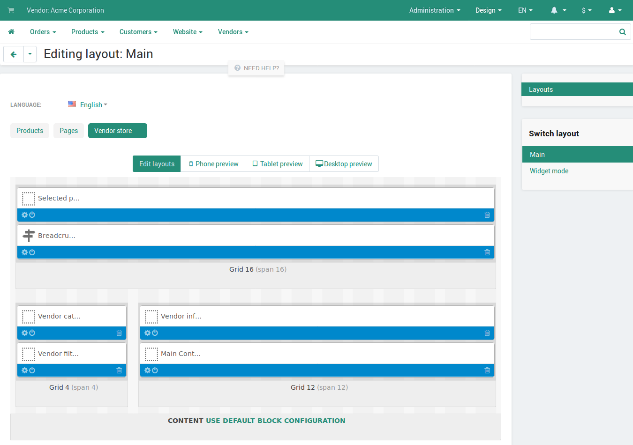Open the user account menu
Screen dimensions: 633x445
coord(615,10)
